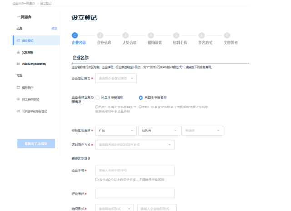
Task: Click the 公章刻制 stamp icon in sidebar
Action: (18, 52)
